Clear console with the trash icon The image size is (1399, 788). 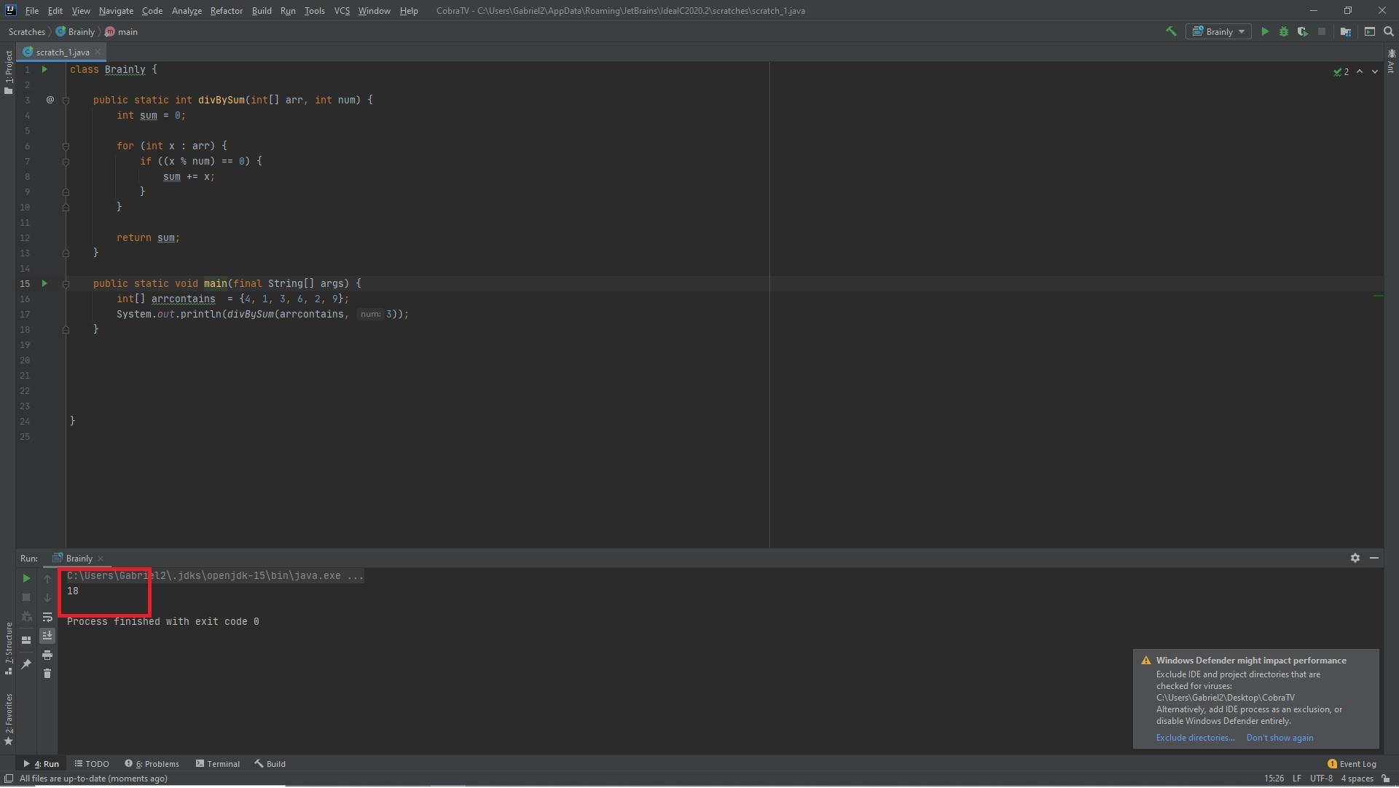coord(47,674)
